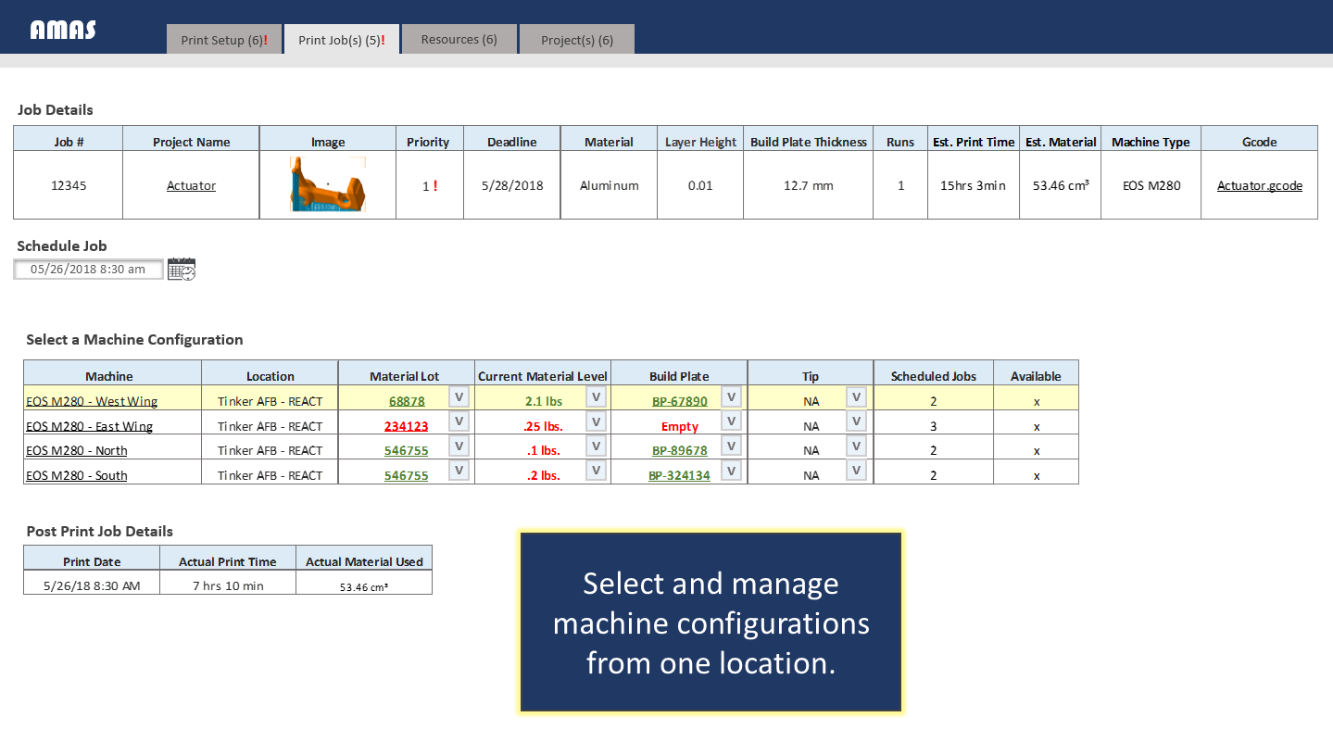1333x742 pixels.
Task: Click the AMAS logo
Action: (x=63, y=30)
